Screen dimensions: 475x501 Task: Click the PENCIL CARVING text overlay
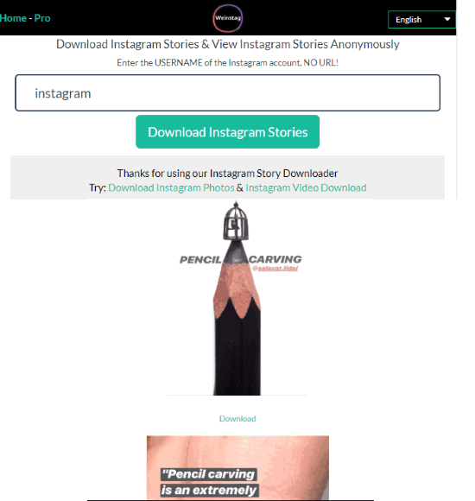(x=241, y=259)
